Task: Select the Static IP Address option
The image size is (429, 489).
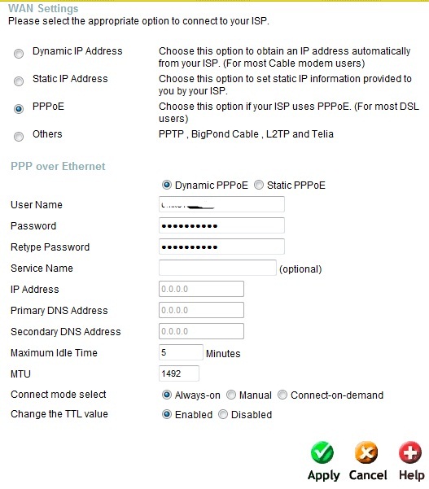Action: 19,81
